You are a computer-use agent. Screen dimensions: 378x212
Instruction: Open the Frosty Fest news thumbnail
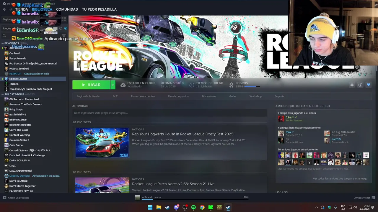(102, 143)
